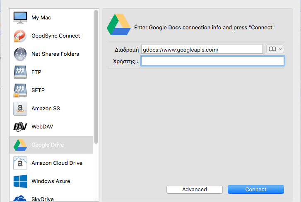Image resolution: width=301 pixels, height=202 pixels.
Task: Focus the Χρήστης user input field
Action: (212, 61)
